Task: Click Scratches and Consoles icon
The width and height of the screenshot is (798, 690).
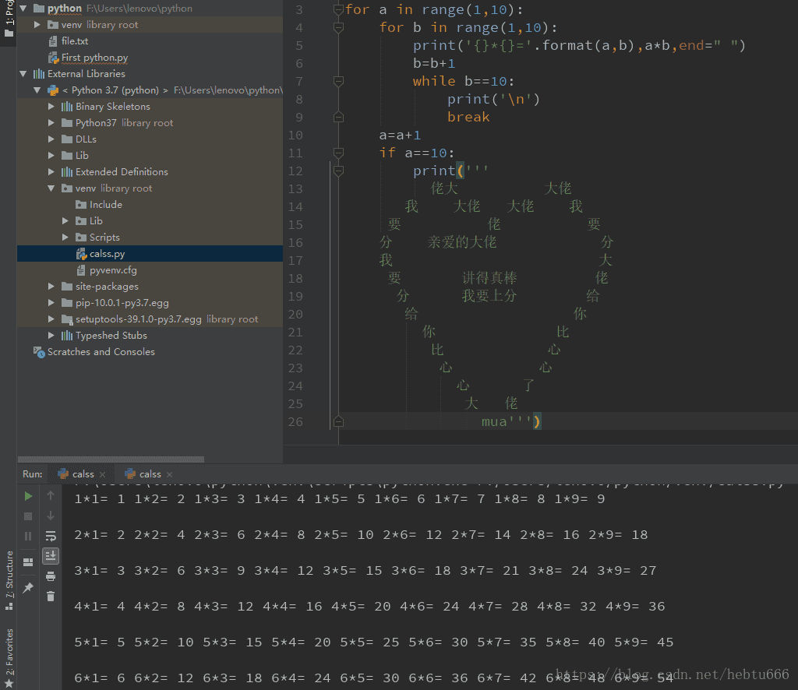Action: coord(39,352)
